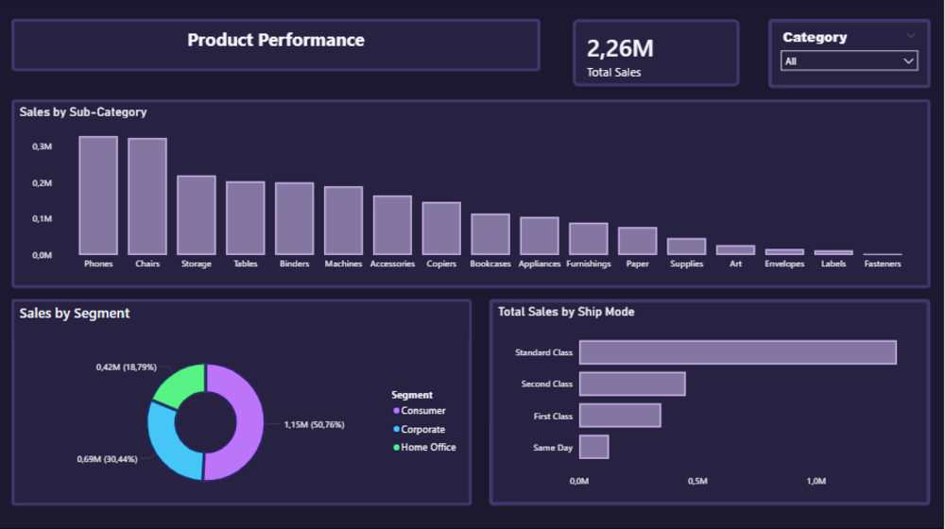
Task: Click the purple Consumer legend marker
Action: 396,410
